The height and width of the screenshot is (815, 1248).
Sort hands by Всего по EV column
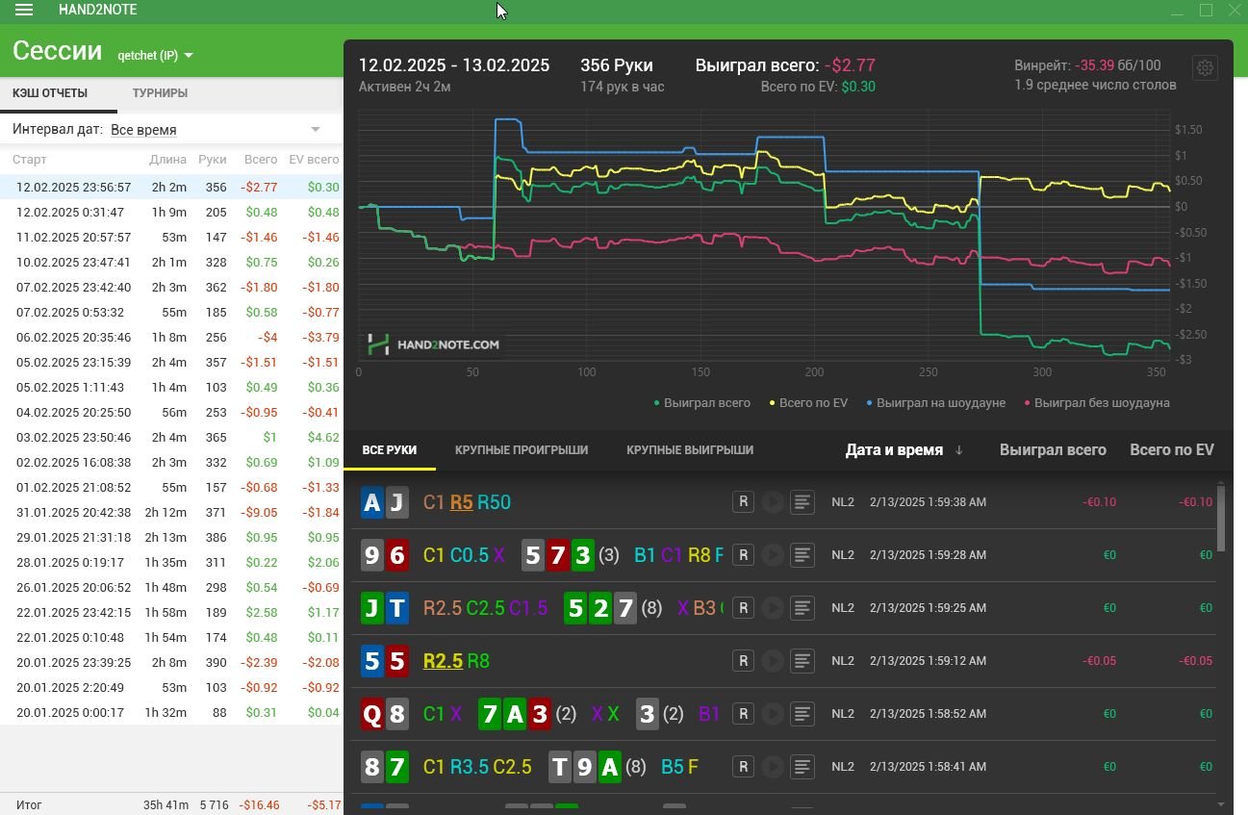(x=1172, y=449)
